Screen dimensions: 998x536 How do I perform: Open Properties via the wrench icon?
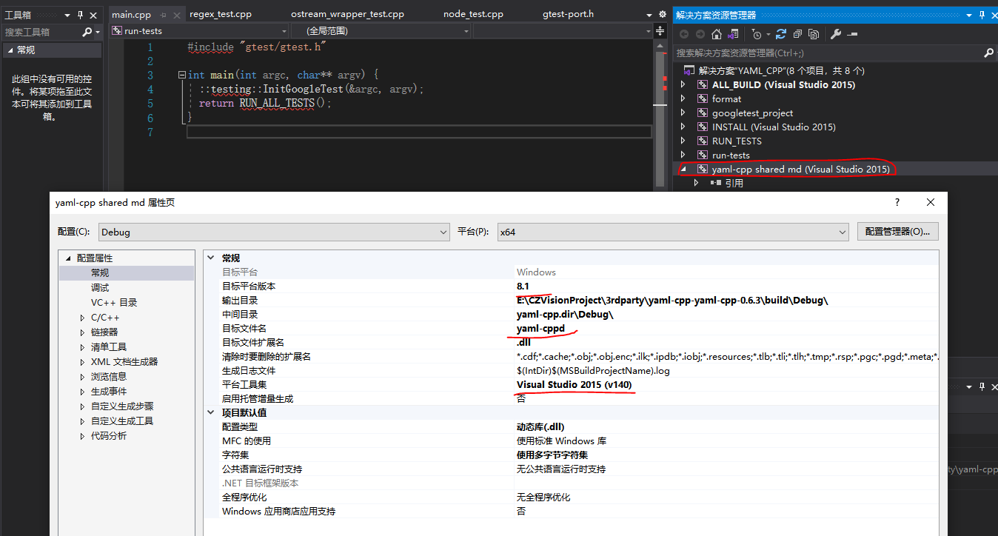tap(835, 33)
